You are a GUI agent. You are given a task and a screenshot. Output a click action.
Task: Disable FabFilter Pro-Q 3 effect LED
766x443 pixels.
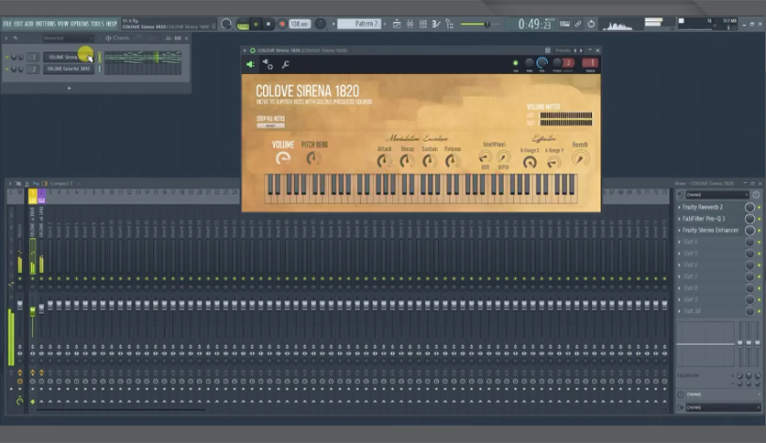[x=760, y=219]
